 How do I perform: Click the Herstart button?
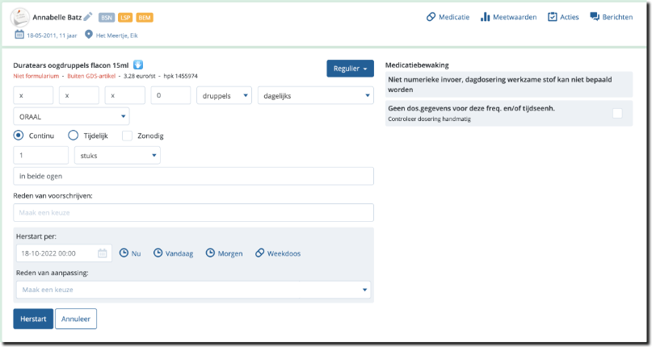pyautogui.click(x=33, y=319)
